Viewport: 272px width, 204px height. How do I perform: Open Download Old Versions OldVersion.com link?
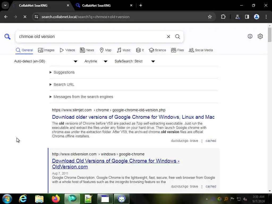116,164
